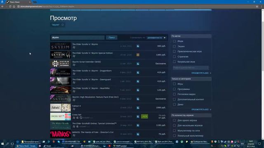The height and width of the screenshot is (148, 264).
Task: Go to browser home page icon
Action: pyautogui.click(x=14, y=7)
